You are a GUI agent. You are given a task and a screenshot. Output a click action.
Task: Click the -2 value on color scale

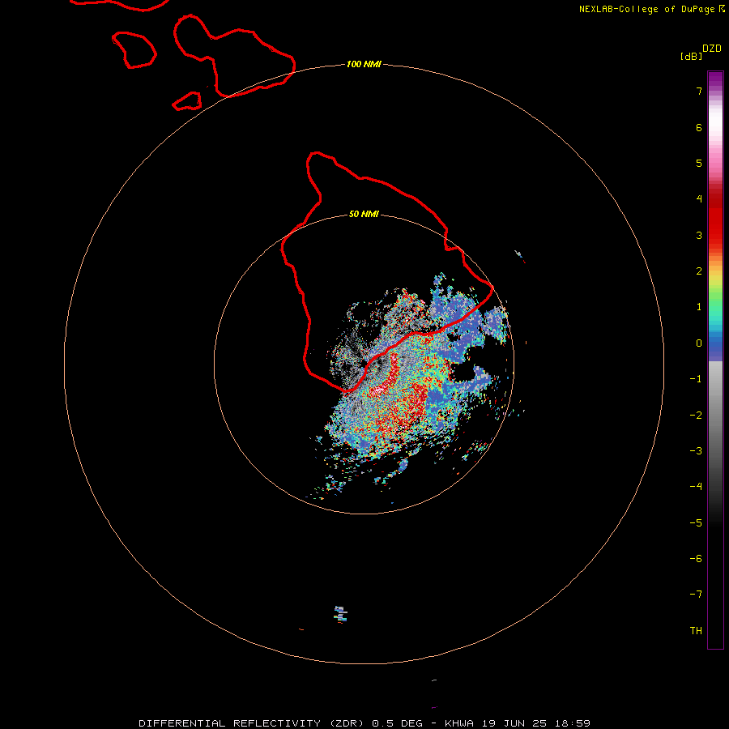pos(696,416)
